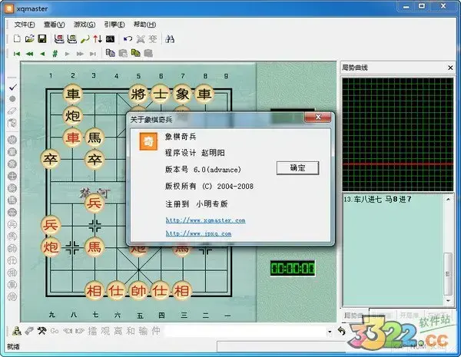Open the http://www.jpxq.com link
Image resolution: width=461 pixels, height=357 pixels.
click(198, 233)
